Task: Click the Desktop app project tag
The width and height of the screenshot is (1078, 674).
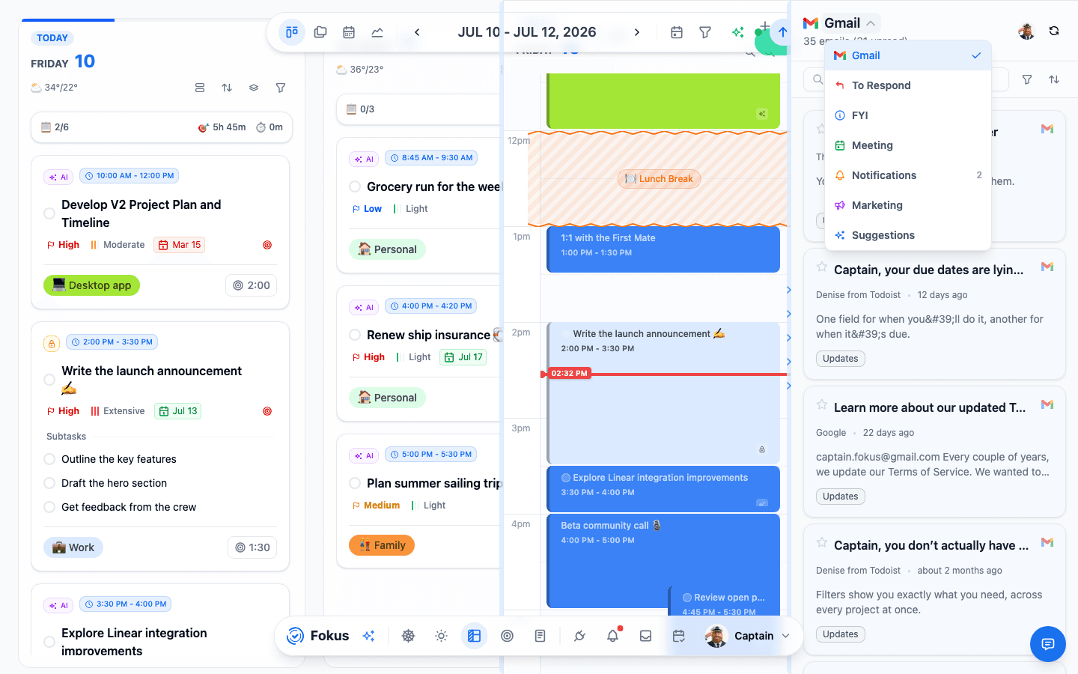Action: 92,285
